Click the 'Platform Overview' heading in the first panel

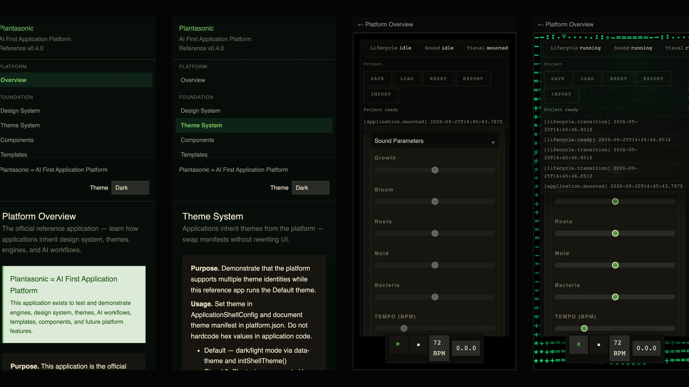[39, 216]
